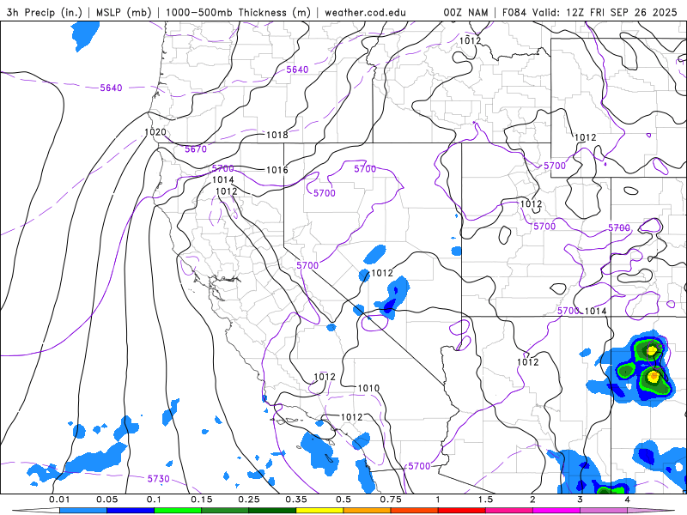This screenshot has width=687, height=515.
Task: Click "Valid: 12Z FRI SEP 26 2025" text
Action: point(605,12)
